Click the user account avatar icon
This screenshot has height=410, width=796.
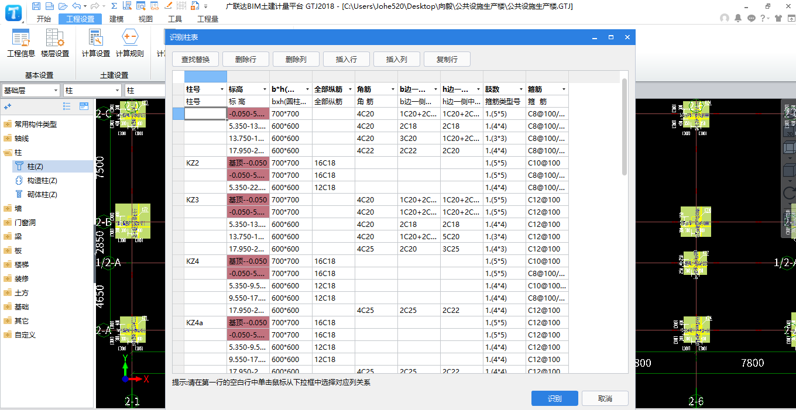point(725,18)
